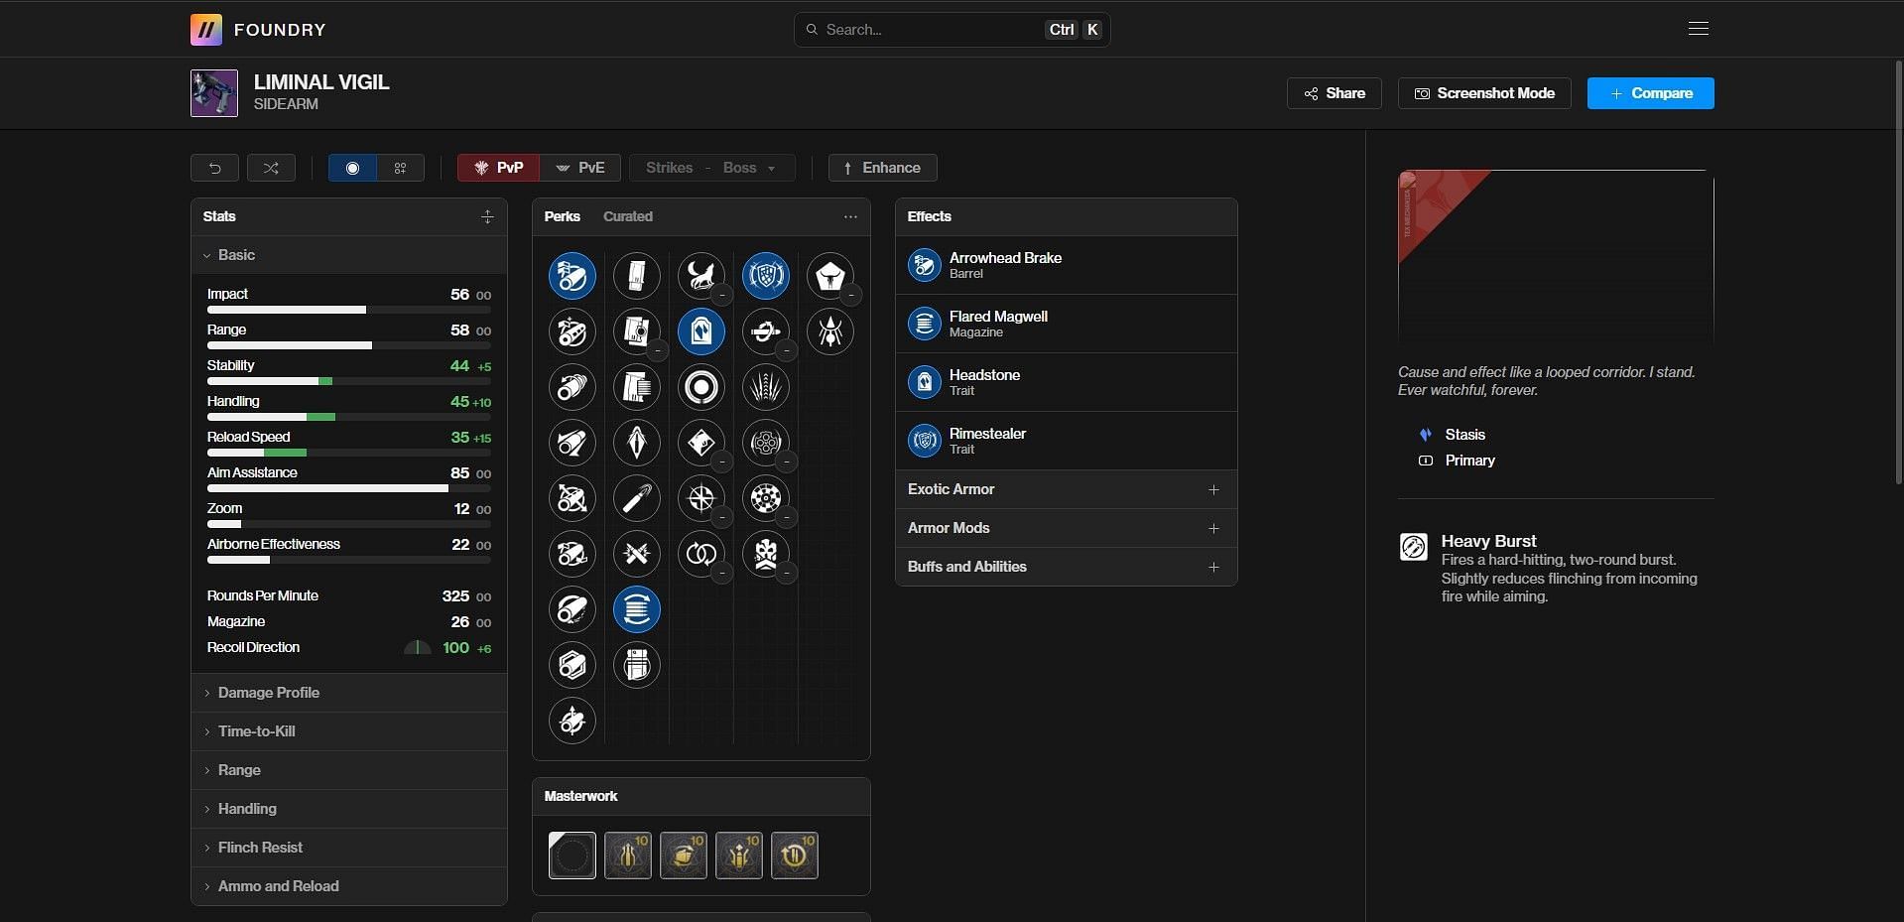This screenshot has width=1904, height=922.
Task: Collapse the Basic stats section
Action: point(349,255)
